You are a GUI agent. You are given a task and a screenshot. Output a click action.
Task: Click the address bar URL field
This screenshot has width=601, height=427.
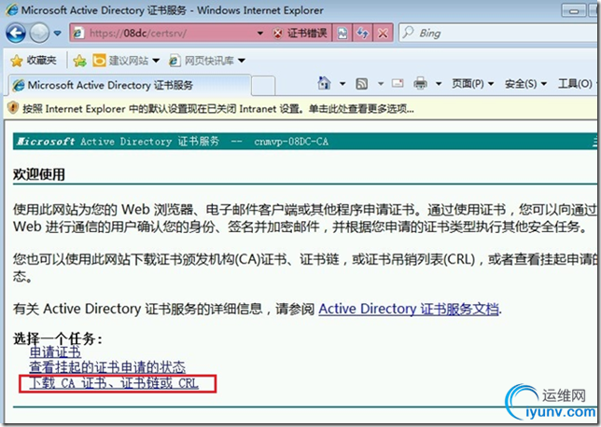(171, 34)
